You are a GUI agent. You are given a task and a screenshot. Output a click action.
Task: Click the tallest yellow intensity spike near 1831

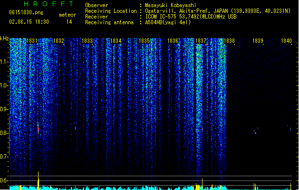[x=39, y=180]
